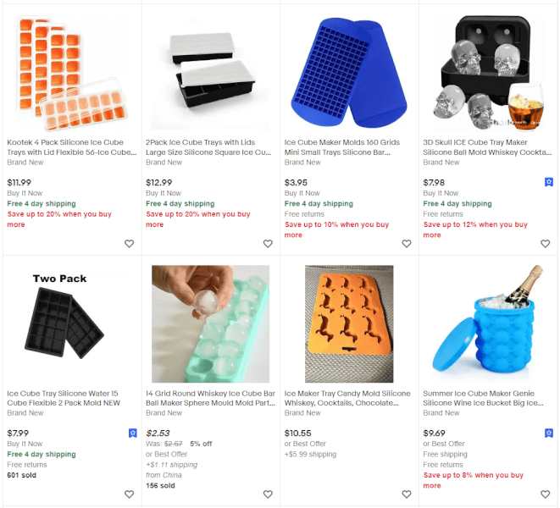
Task: Click heart icon for Candy Mold Silicone tray
Action: (407, 494)
